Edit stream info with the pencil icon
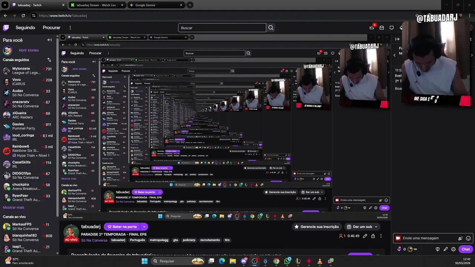The image size is (475, 267). 365,236
